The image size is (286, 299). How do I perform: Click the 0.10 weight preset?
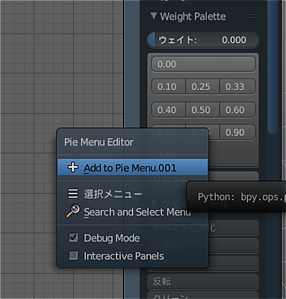point(168,86)
